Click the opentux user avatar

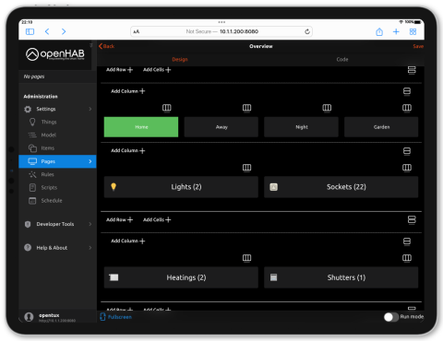click(29, 317)
